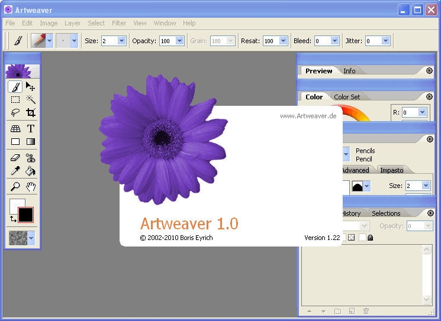Pick the Gradient tool
The width and height of the screenshot is (441, 321).
(x=30, y=141)
